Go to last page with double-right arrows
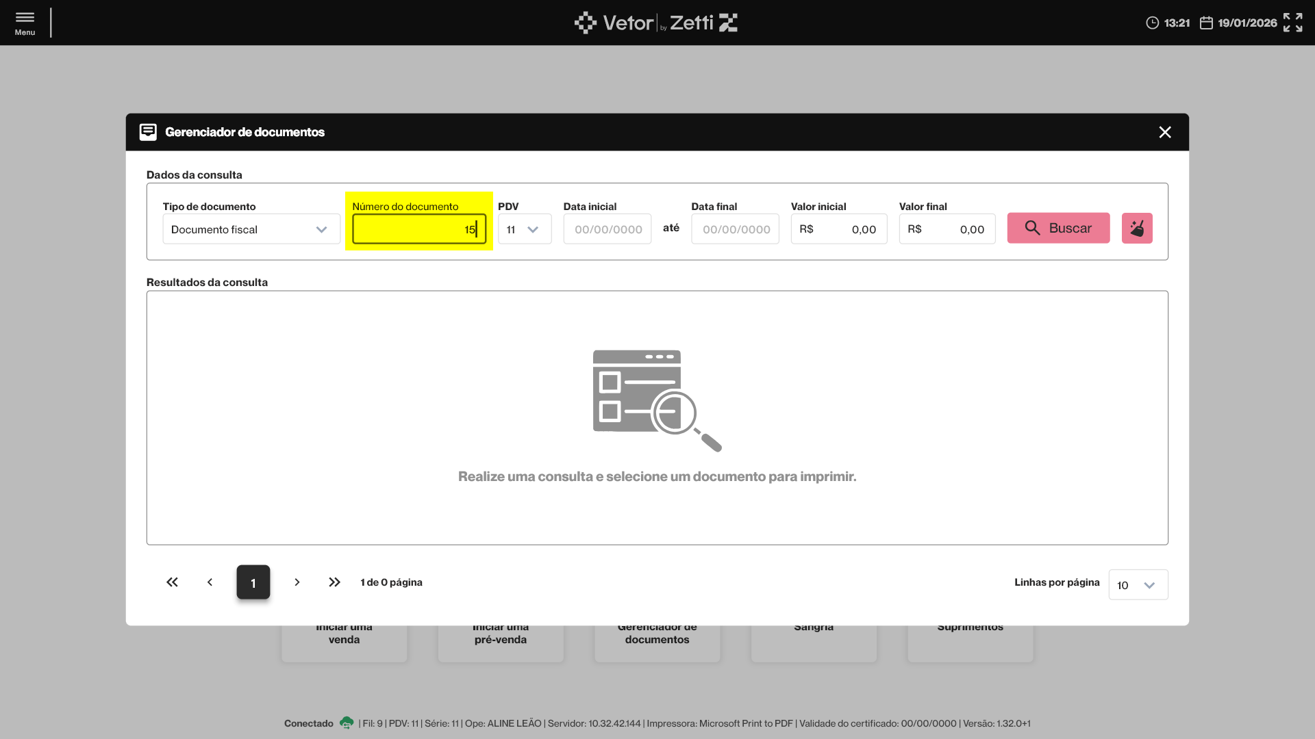The width and height of the screenshot is (1315, 739). [x=334, y=582]
